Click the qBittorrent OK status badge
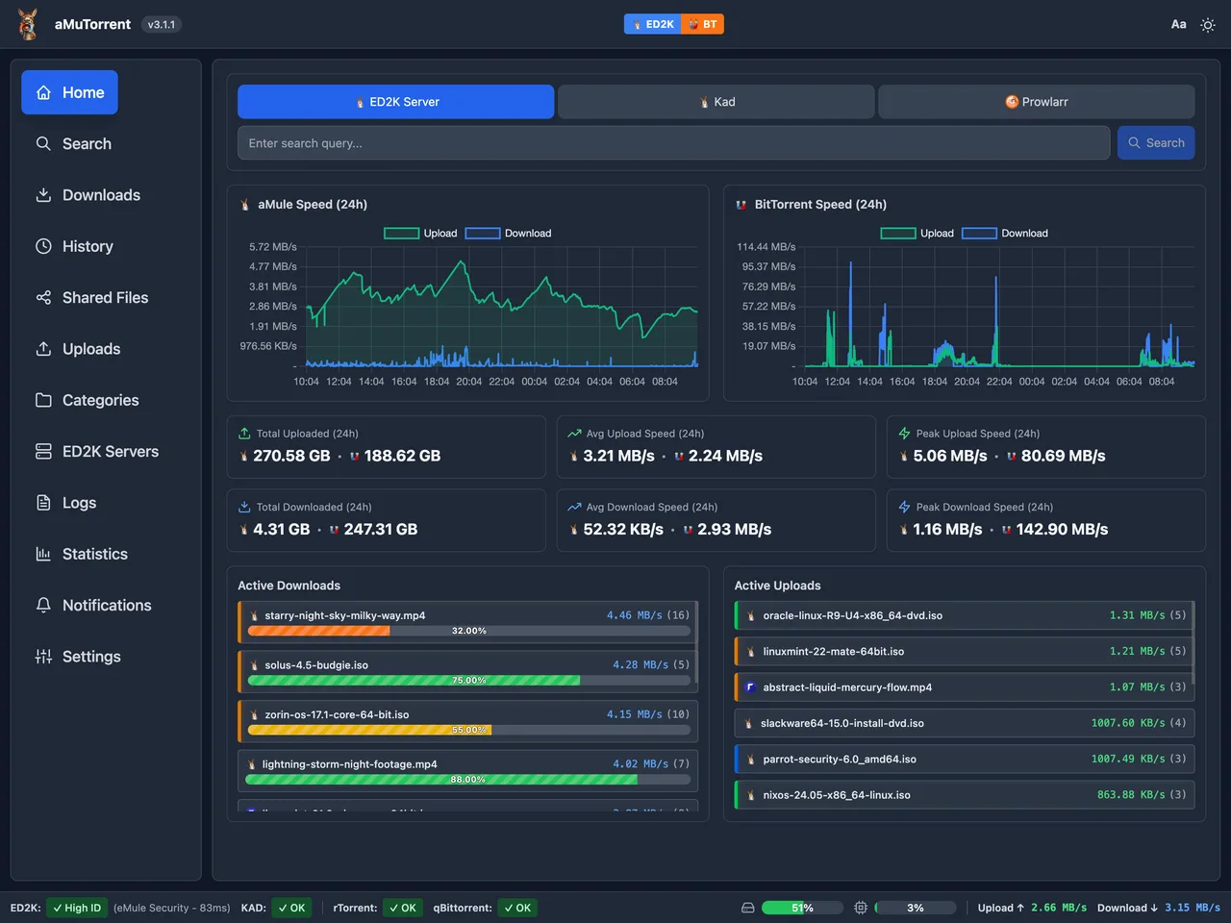The height and width of the screenshot is (923, 1231). [x=517, y=908]
